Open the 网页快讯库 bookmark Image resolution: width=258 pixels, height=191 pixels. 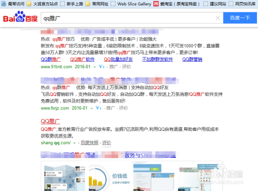(242, 4)
